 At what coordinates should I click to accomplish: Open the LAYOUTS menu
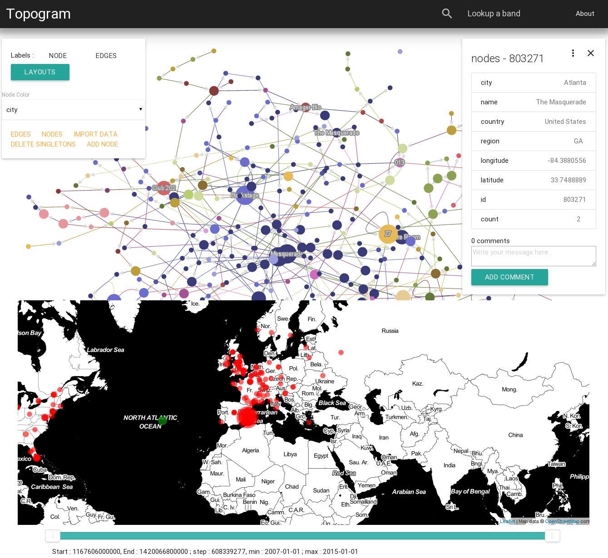[x=40, y=72]
